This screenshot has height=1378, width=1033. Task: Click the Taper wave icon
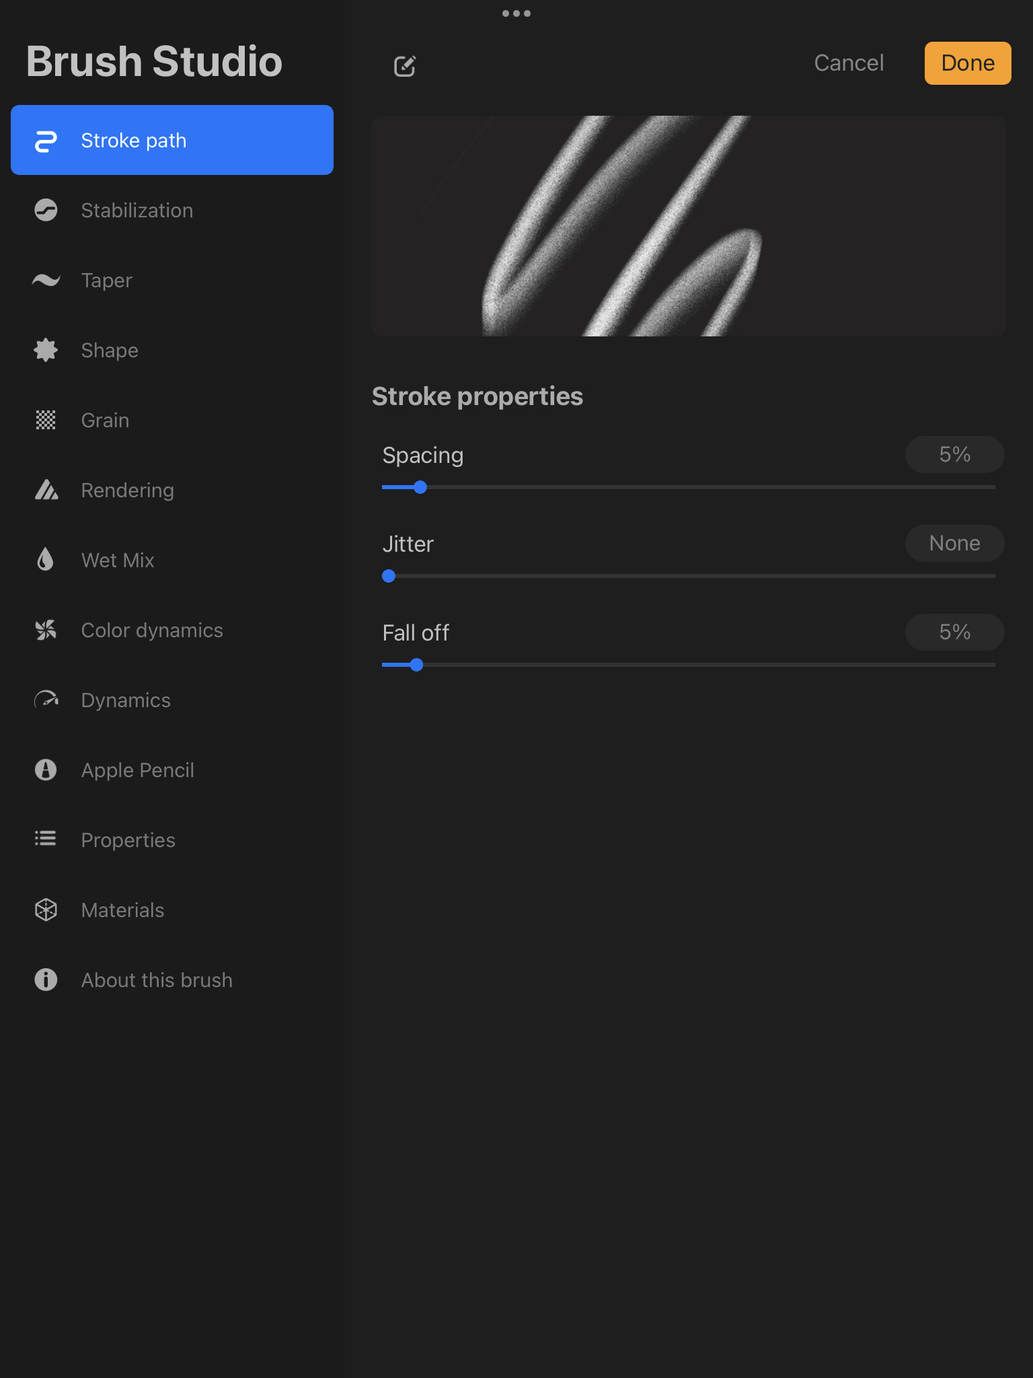click(46, 281)
